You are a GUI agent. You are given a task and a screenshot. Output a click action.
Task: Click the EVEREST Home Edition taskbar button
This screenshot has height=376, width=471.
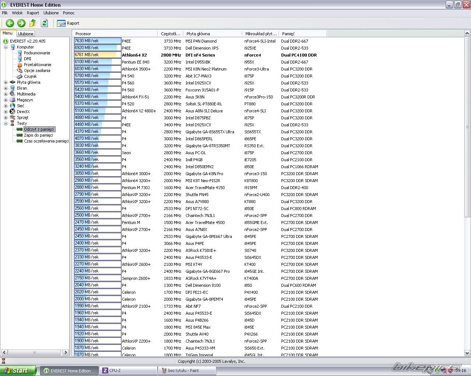tap(69, 370)
